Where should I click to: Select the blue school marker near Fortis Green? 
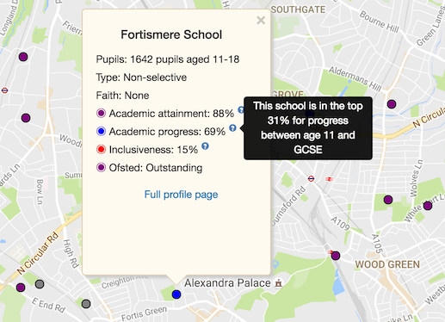point(176,294)
